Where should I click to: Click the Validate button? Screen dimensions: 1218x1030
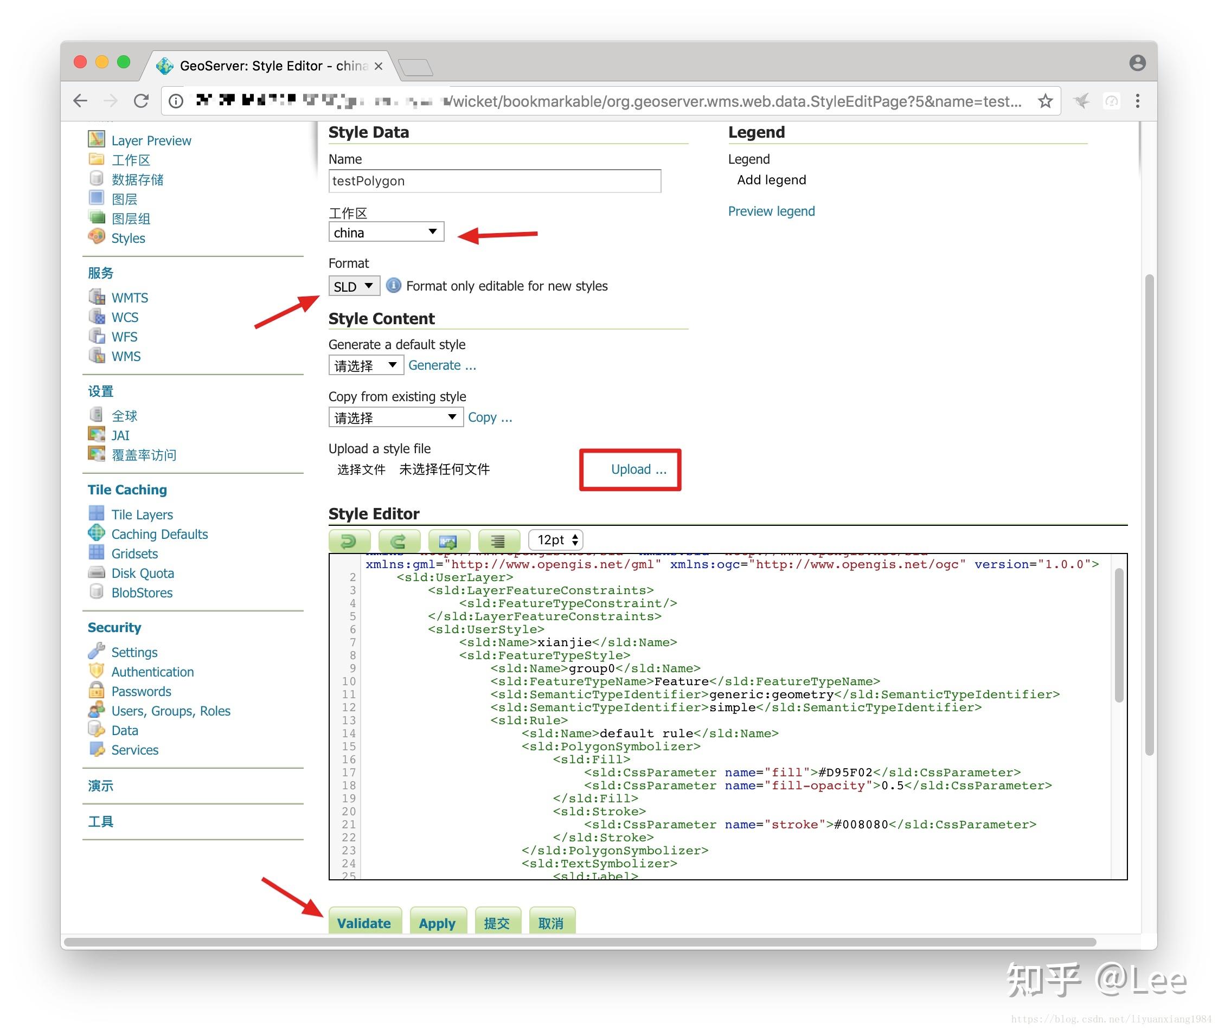point(364,922)
